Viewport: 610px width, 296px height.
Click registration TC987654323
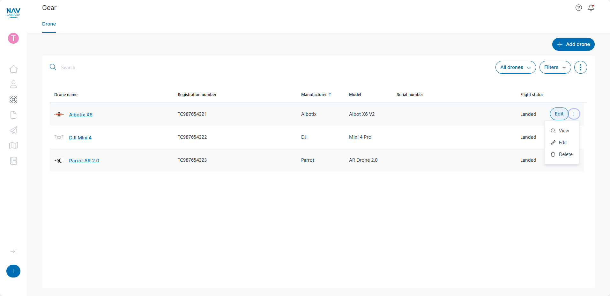(x=192, y=160)
